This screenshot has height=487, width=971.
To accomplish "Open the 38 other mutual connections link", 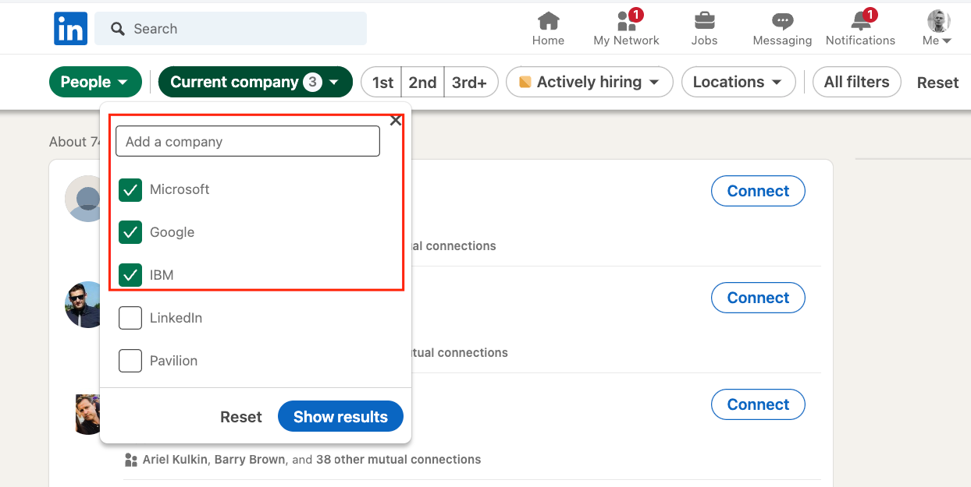I will click(x=398, y=460).
